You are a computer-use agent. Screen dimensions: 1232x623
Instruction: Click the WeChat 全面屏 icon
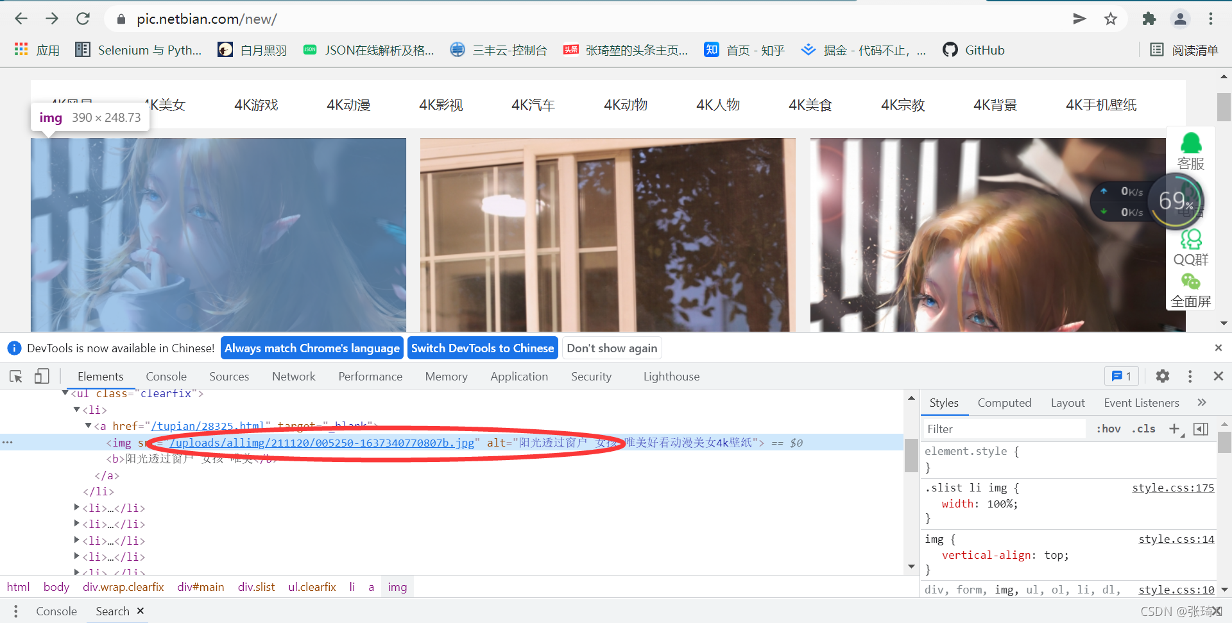click(x=1191, y=291)
